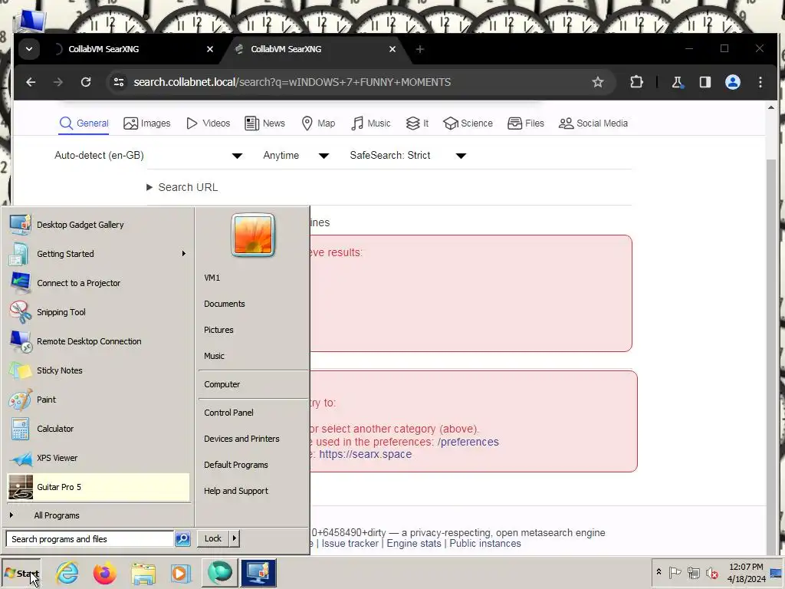This screenshot has width=785, height=589.
Task: Open Internet Explorer from taskbar
Action: 67,574
